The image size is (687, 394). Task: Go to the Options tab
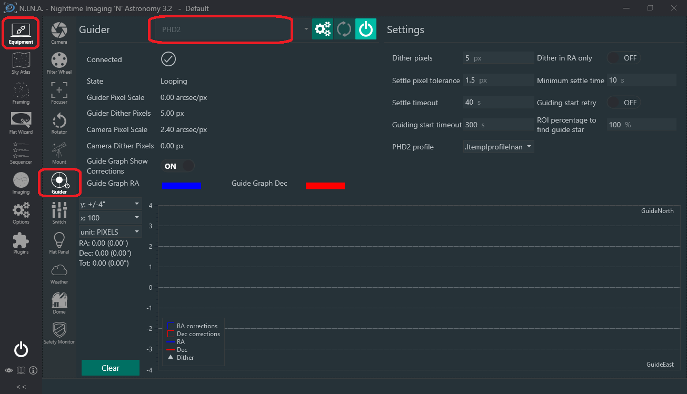coord(21,213)
